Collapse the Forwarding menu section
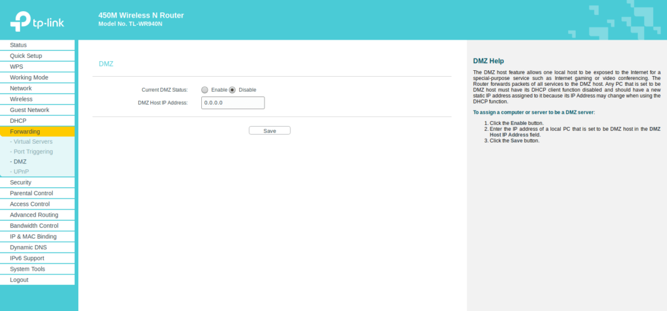The image size is (667, 311). click(25, 131)
